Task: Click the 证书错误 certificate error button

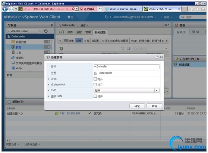Action: click(x=88, y=9)
